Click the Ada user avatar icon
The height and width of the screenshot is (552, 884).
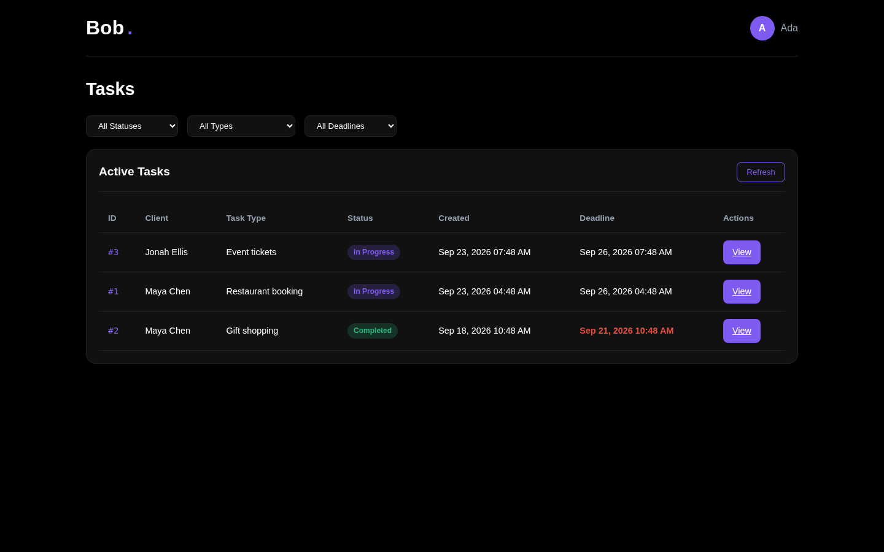coord(762,28)
